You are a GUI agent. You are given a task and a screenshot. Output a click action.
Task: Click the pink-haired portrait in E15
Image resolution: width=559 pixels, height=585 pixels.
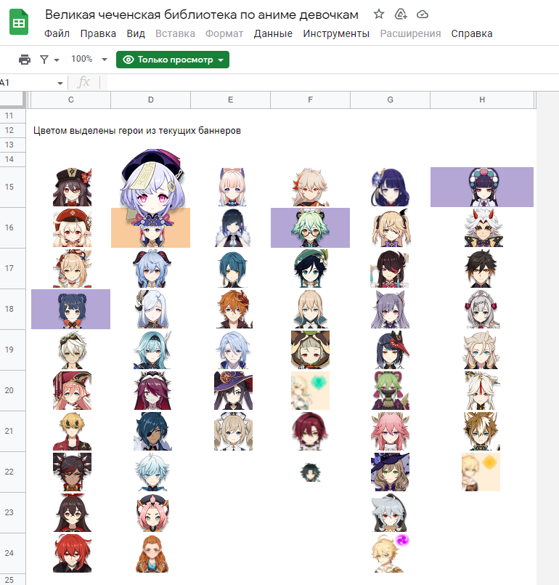(232, 187)
